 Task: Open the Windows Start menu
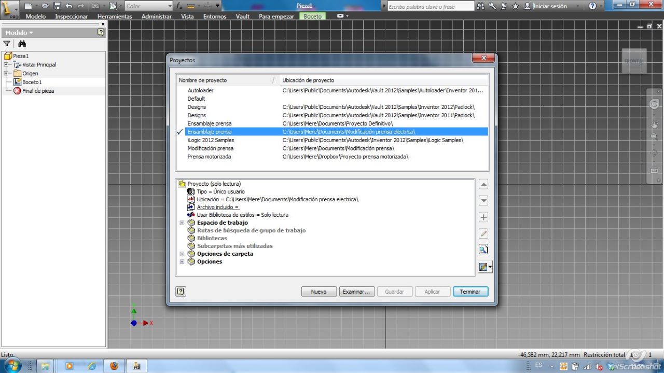11,365
